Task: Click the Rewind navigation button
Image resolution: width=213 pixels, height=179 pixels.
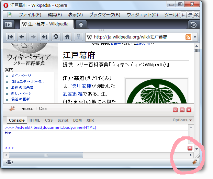Action: tap(11, 37)
